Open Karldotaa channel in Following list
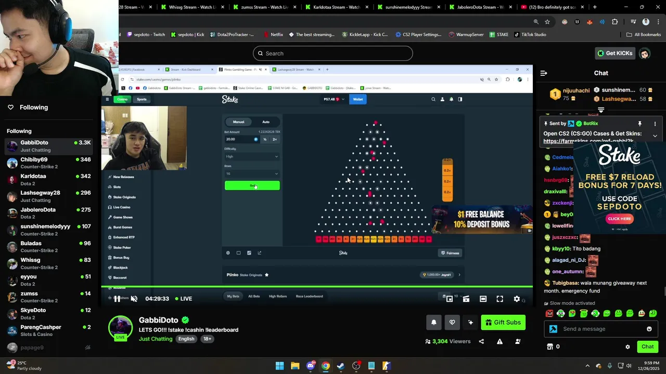 (x=49, y=179)
